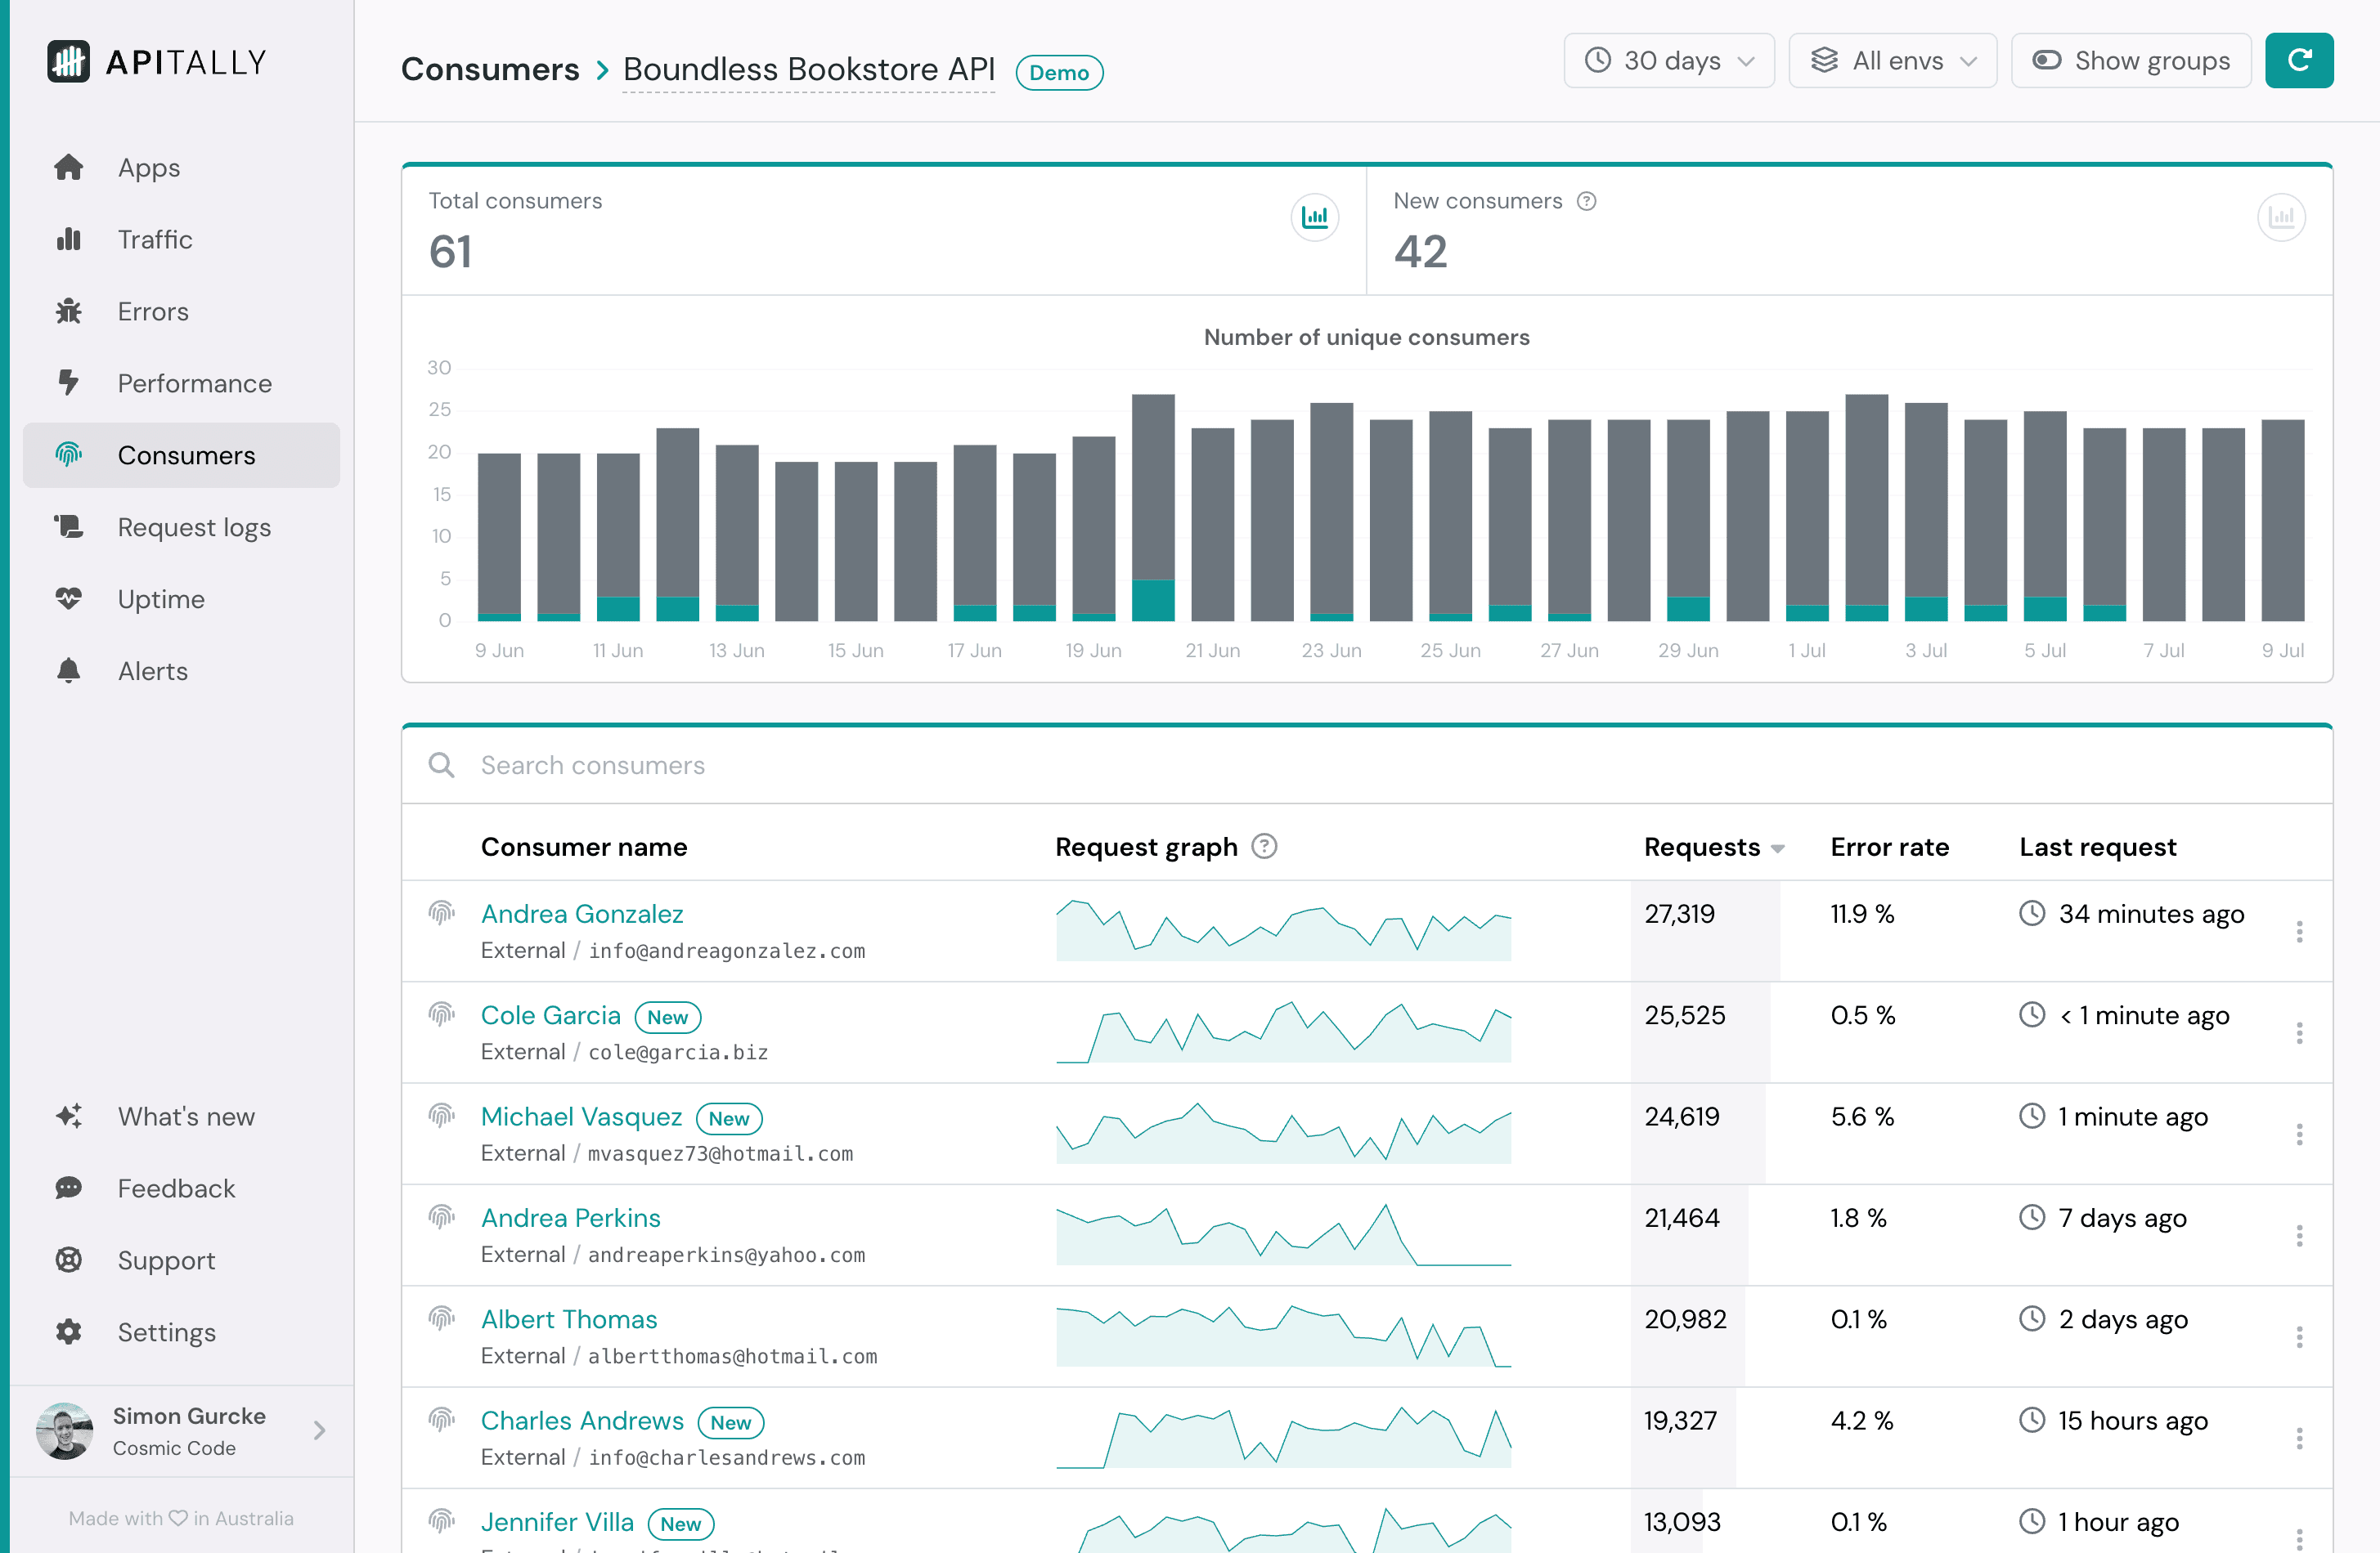This screenshot has width=2380, height=1553.
Task: Sort by Last request column header
Action: [2097, 847]
